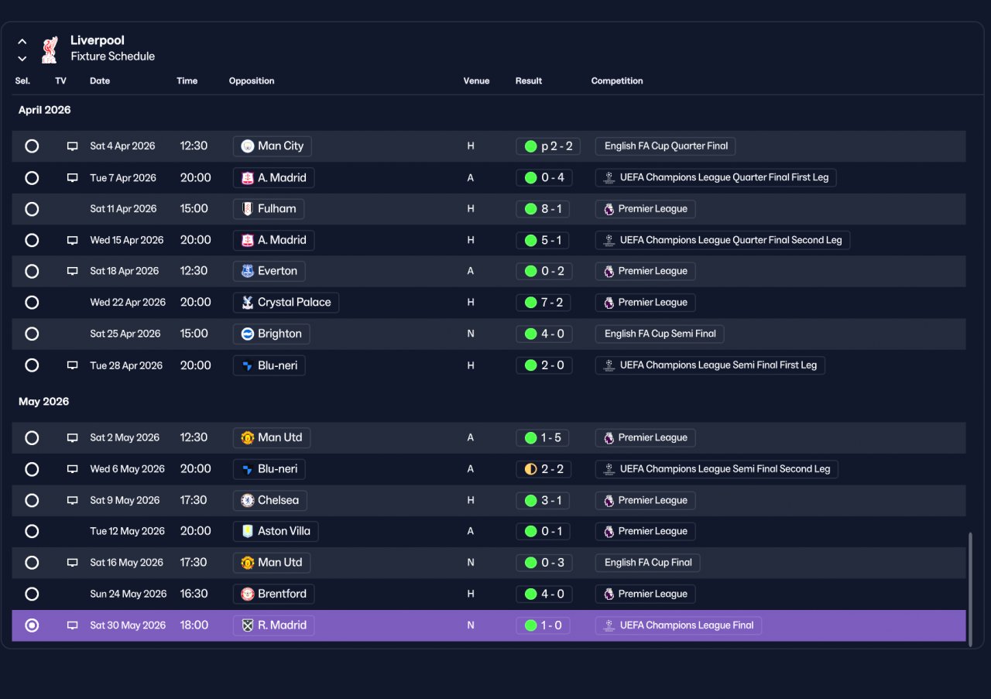Click the Crystal Palace club badge
The height and width of the screenshot is (699, 991).
click(248, 303)
